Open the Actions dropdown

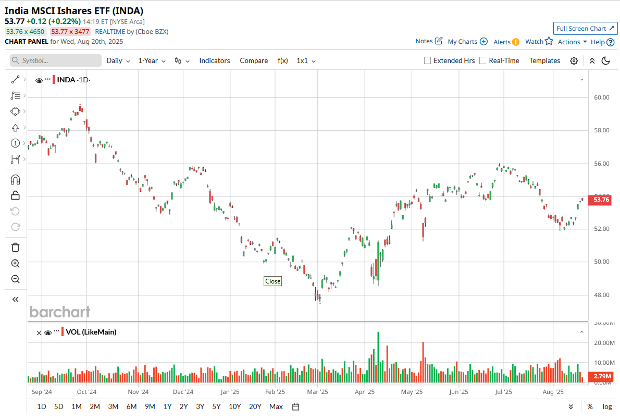point(572,42)
